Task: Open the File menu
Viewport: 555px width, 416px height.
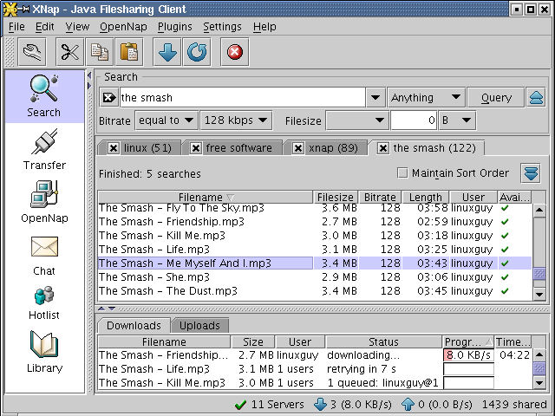Action: (x=16, y=27)
